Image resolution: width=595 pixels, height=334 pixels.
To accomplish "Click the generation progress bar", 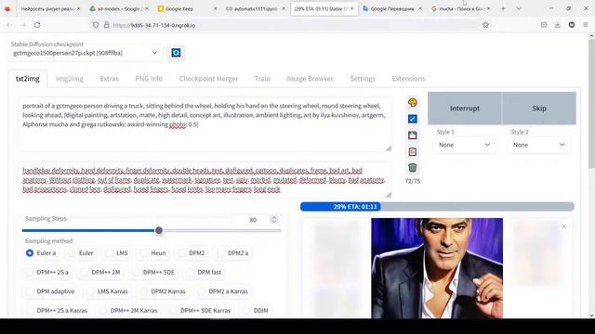I will (x=437, y=206).
